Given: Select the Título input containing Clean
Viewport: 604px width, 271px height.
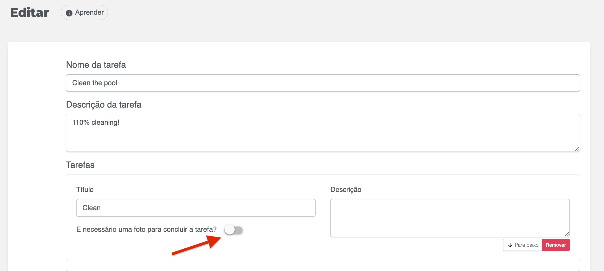Looking at the screenshot, I should click(x=196, y=208).
